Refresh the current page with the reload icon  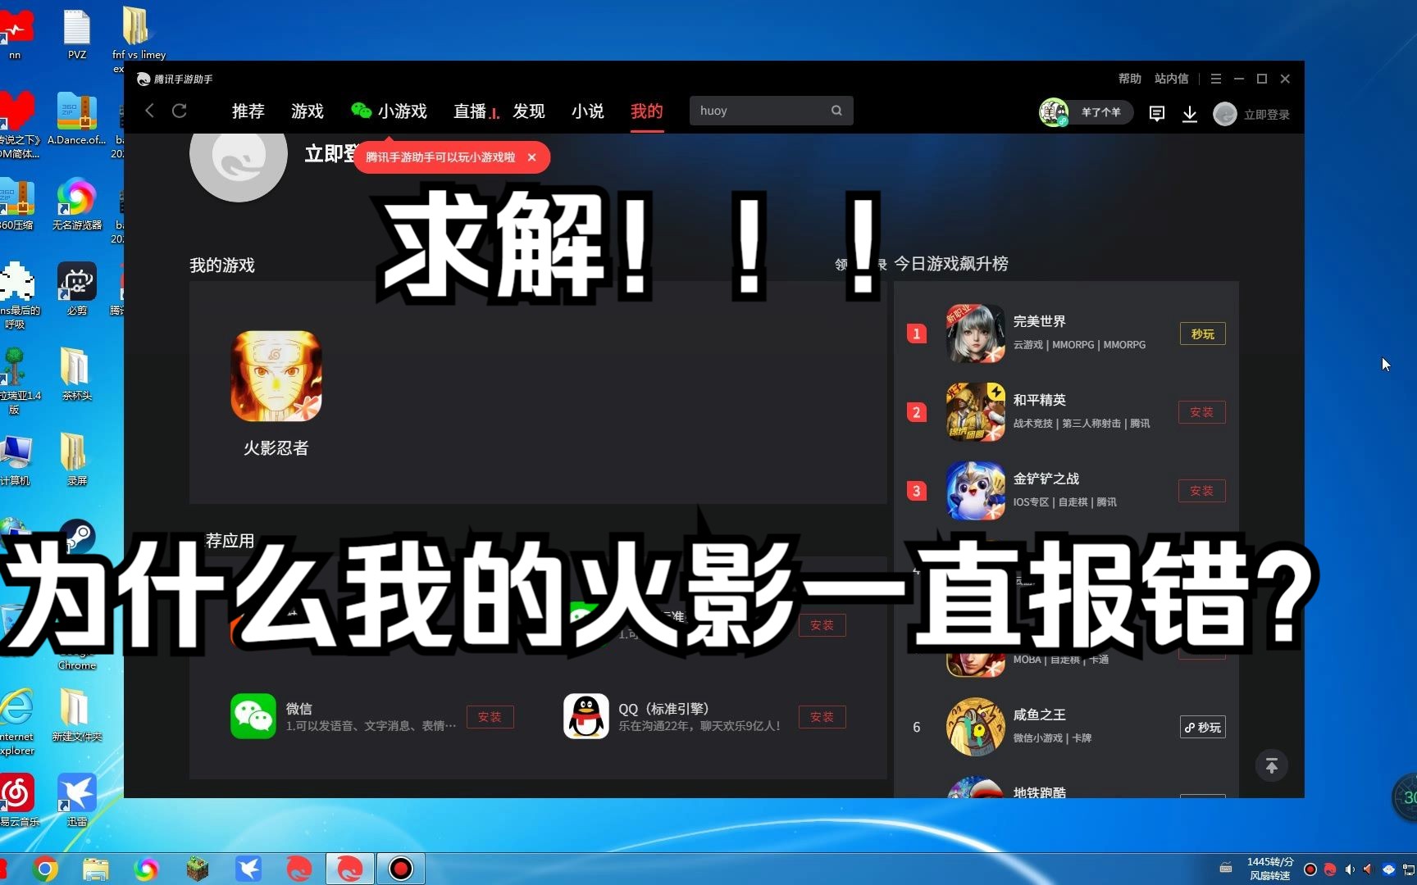180,111
